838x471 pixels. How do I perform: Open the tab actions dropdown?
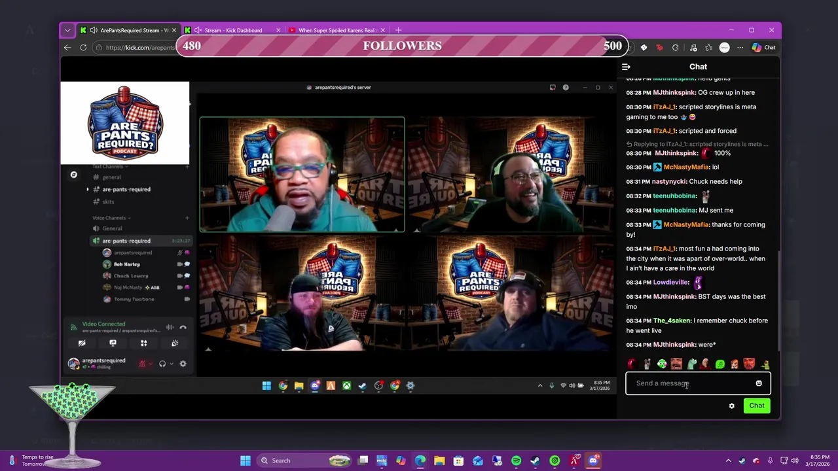pos(67,30)
